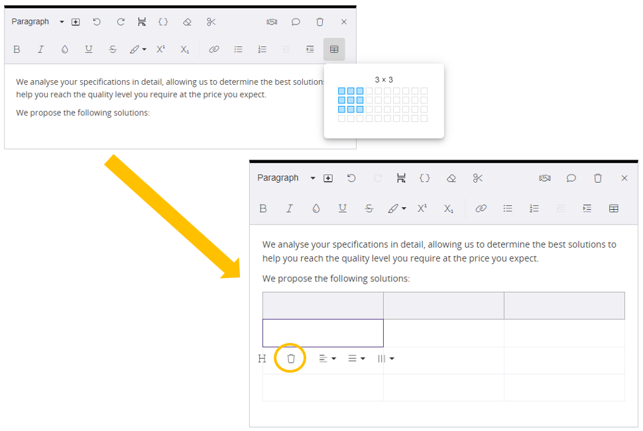Open source code view with curly brackets icon

[x=163, y=21]
